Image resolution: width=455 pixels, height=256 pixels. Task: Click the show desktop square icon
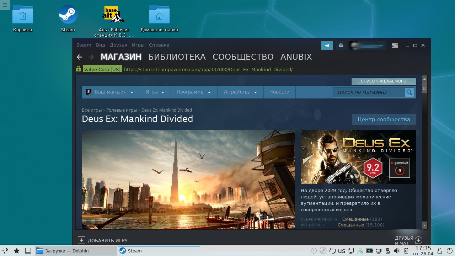point(28,251)
